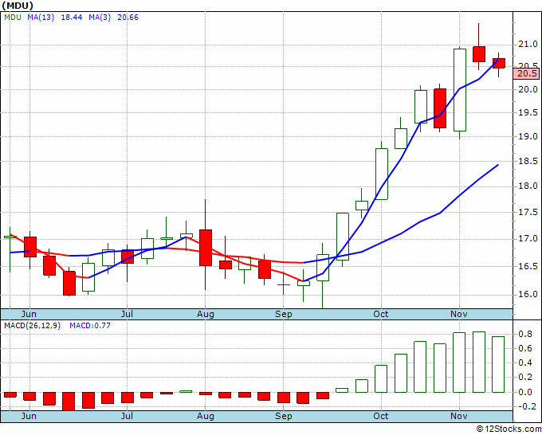
Task: Click the 21.0 price axis label
Action: point(528,45)
